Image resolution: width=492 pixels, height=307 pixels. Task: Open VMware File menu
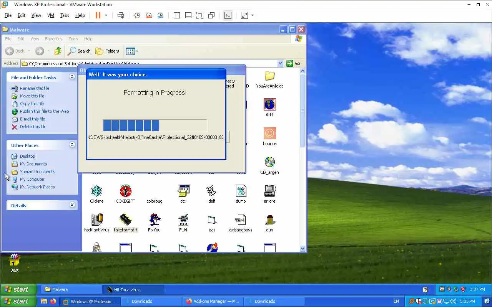[x=8, y=15]
